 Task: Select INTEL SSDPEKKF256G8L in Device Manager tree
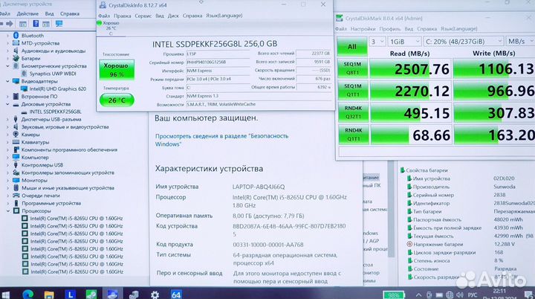point(55,112)
